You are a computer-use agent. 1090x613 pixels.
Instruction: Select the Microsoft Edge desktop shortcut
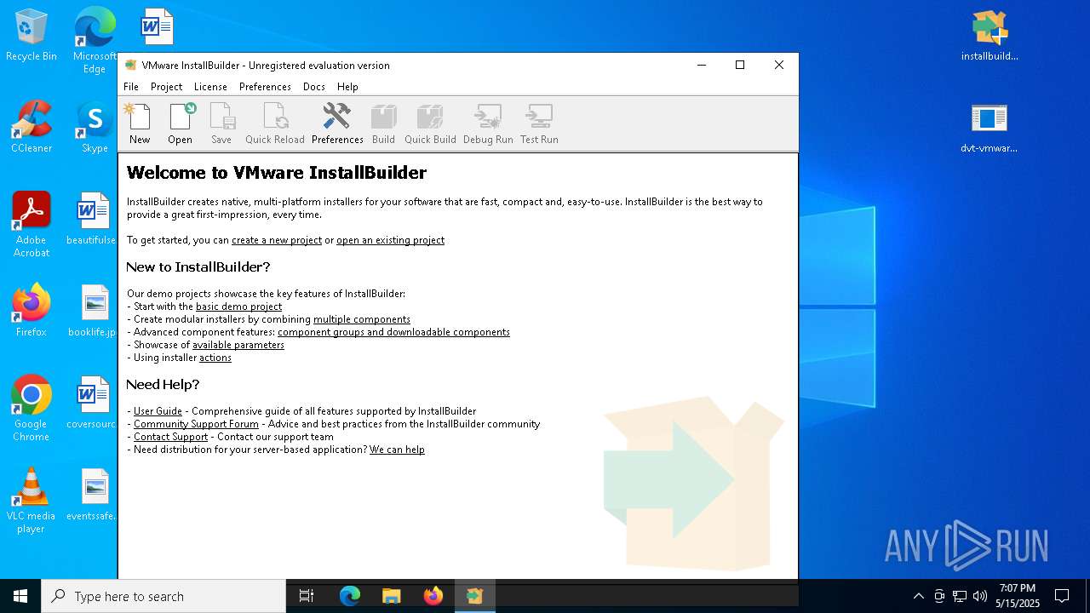[x=95, y=41]
